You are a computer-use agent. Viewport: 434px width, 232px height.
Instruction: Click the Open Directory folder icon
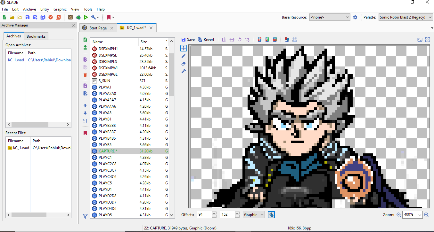tap(20, 17)
